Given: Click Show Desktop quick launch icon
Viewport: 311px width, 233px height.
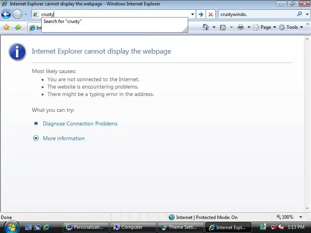Looking at the screenshot, I should pos(28,227).
